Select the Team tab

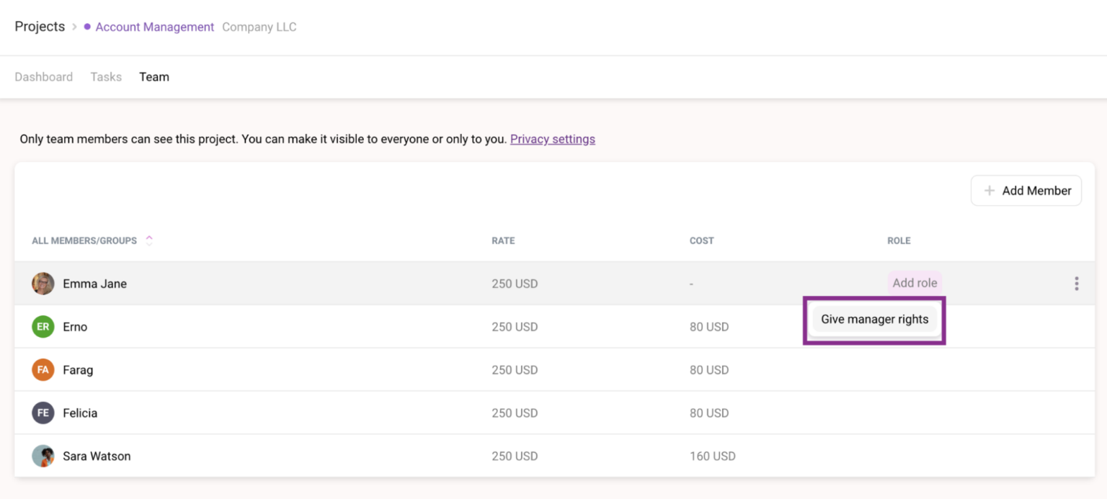(154, 77)
